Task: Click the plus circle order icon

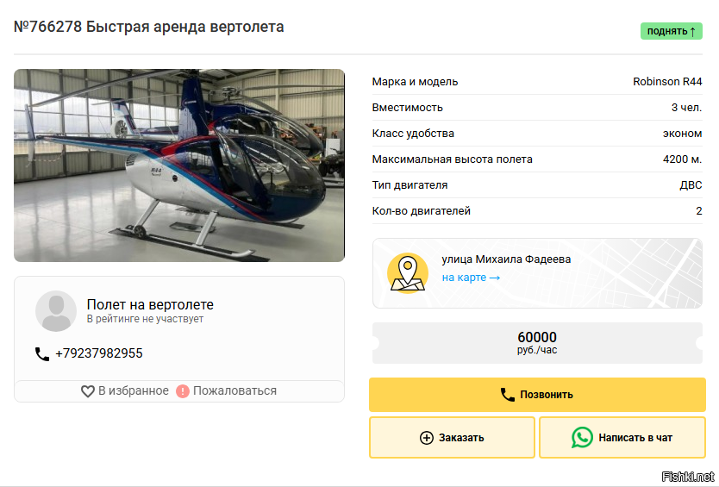Action: [x=427, y=438]
